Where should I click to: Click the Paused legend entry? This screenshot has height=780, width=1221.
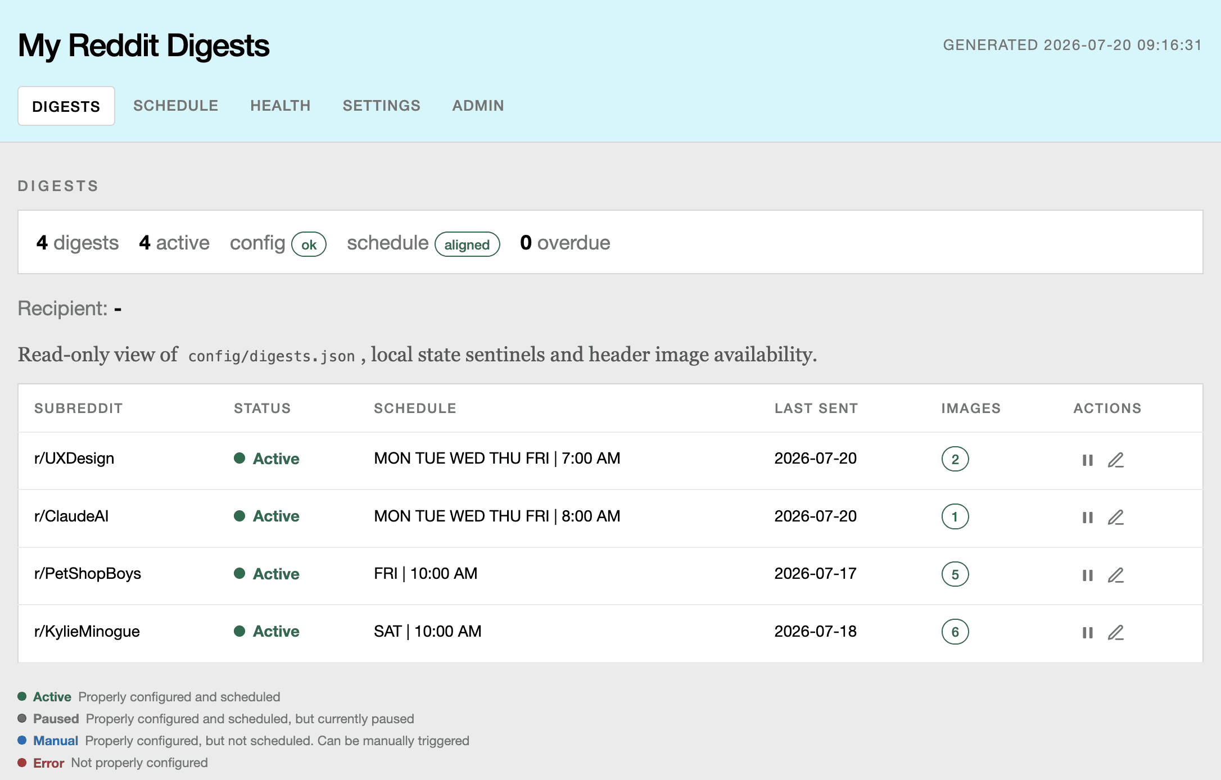tap(216, 719)
